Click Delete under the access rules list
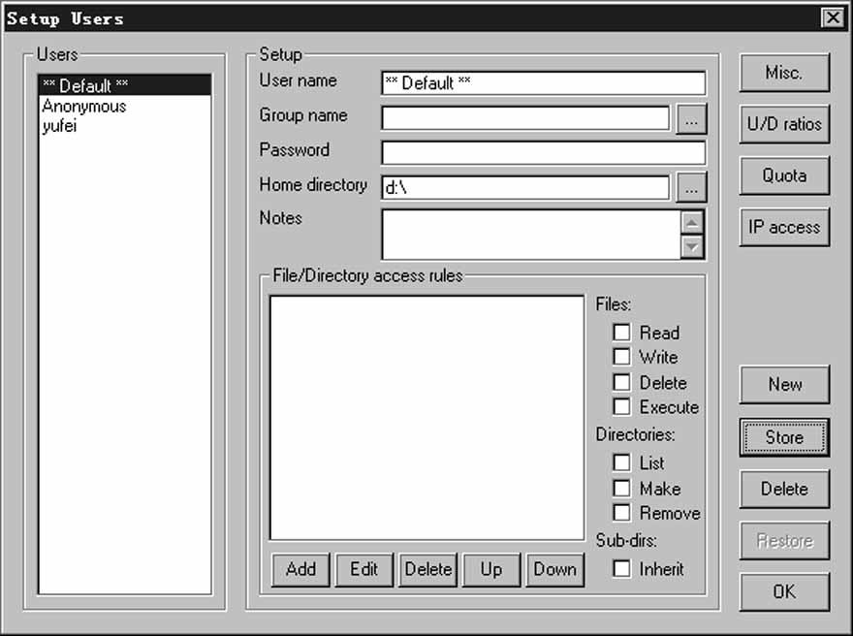Image resolution: width=853 pixels, height=636 pixels. (x=428, y=570)
